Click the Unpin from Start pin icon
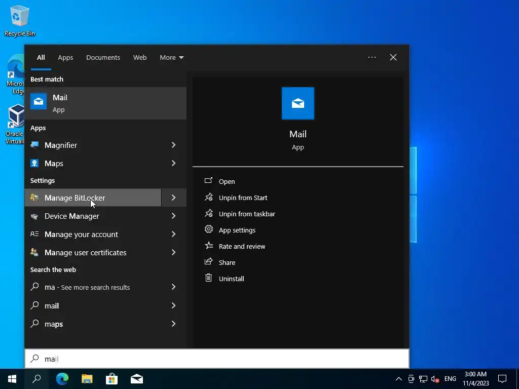 pos(208,197)
